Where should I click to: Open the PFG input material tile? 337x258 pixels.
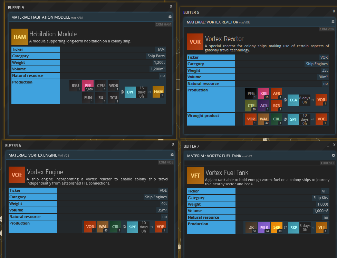(x=251, y=93)
